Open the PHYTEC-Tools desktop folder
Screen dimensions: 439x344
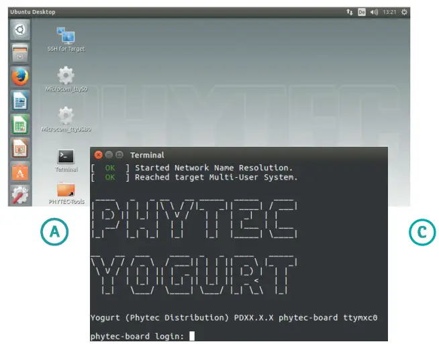point(66,193)
